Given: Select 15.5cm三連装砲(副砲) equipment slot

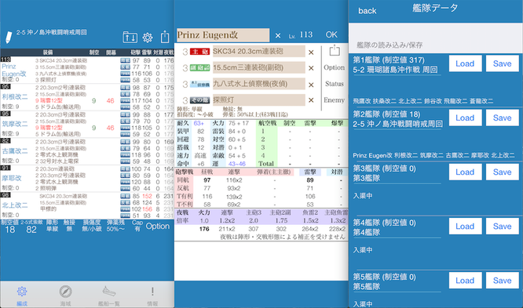Looking at the screenshot, I should pos(259,67).
